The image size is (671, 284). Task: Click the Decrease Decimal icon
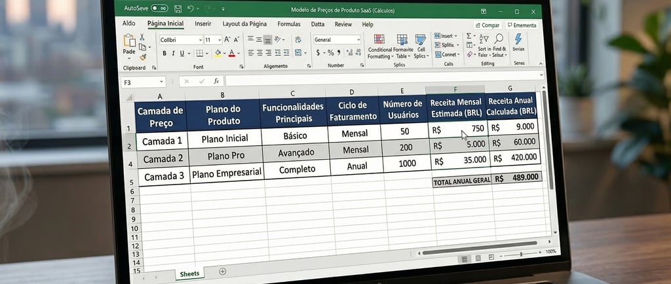click(x=358, y=52)
